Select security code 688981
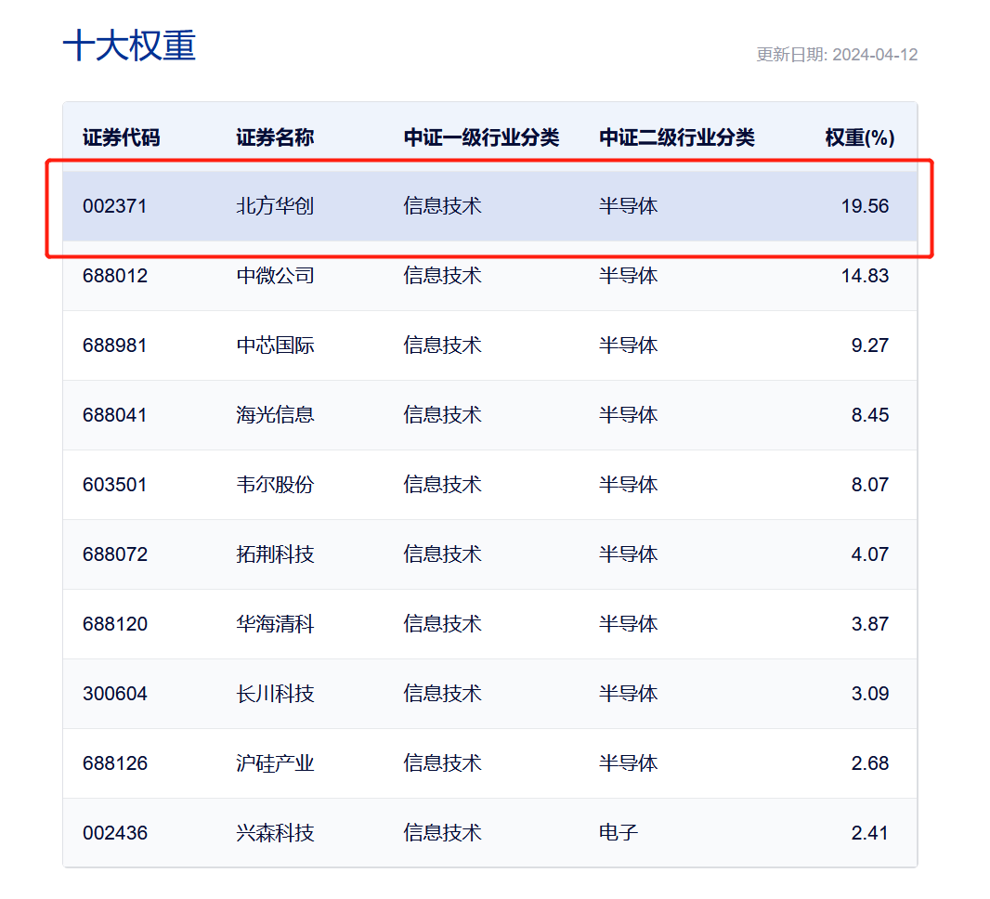Image resolution: width=990 pixels, height=899 pixels. click(115, 346)
